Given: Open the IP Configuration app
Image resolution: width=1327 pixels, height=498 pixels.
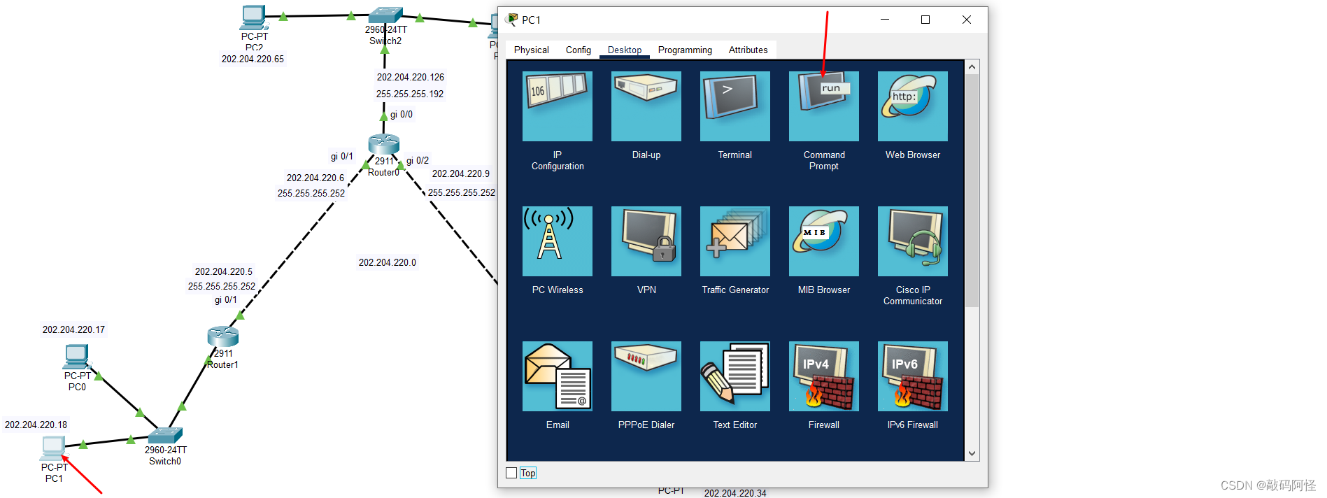Looking at the screenshot, I should [557, 106].
